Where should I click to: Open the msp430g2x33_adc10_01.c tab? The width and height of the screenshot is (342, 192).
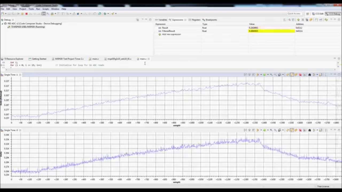(x=118, y=59)
